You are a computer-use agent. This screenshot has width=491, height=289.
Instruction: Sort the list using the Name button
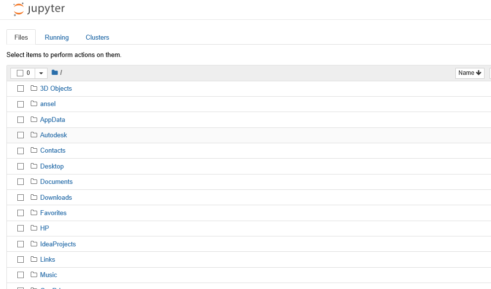[x=469, y=73]
